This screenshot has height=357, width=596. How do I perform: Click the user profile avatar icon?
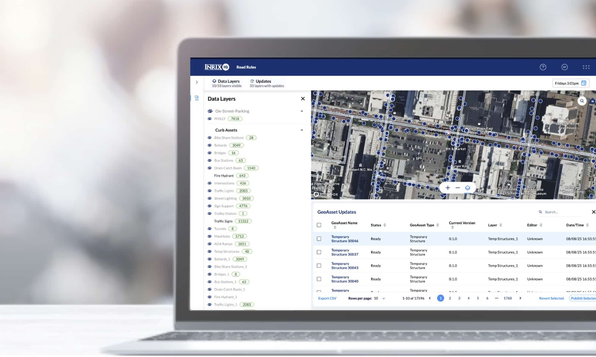coord(564,67)
